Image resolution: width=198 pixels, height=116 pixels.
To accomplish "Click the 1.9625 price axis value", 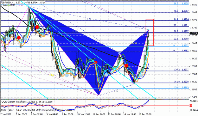I will [194, 59].
